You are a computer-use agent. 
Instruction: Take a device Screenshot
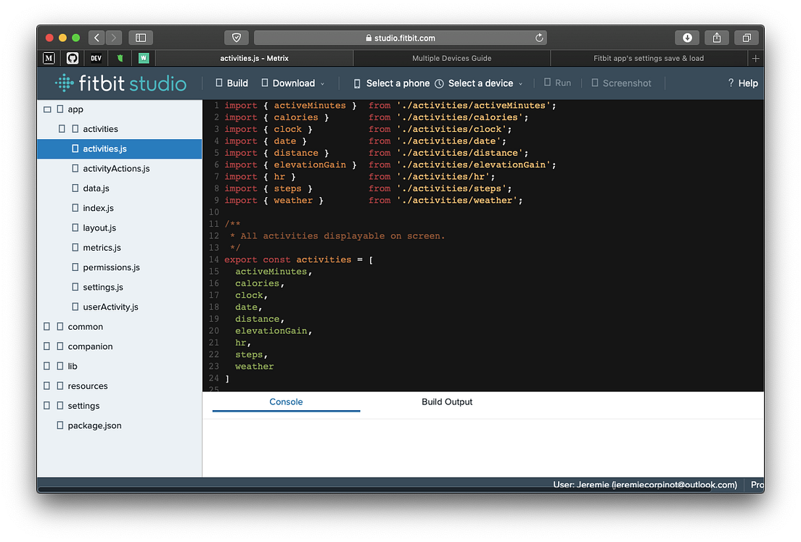click(621, 83)
